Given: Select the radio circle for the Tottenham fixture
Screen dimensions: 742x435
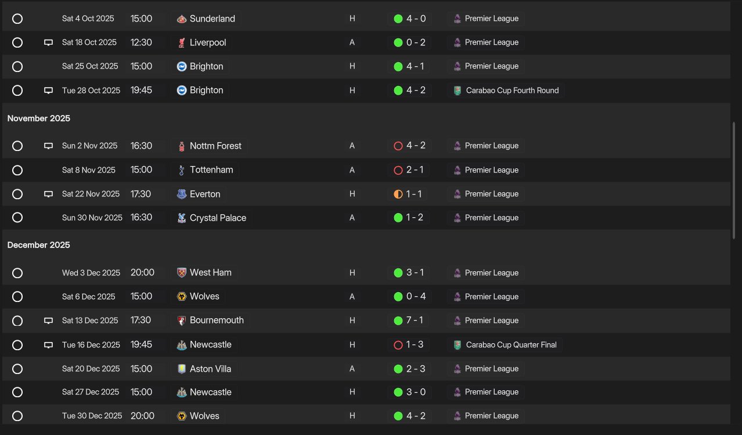Looking at the screenshot, I should pyautogui.click(x=17, y=170).
